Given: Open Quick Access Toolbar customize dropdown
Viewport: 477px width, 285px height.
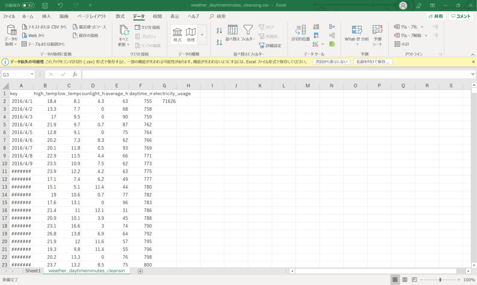Looking at the screenshot, I should pyautogui.click(x=90, y=5).
